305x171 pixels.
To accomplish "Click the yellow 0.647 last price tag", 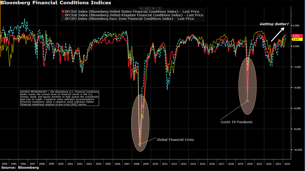I will 297,39.
